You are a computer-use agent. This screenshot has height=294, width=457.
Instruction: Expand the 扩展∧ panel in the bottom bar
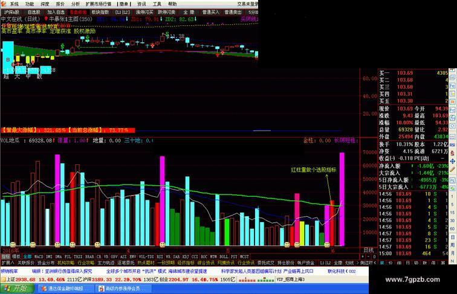click(x=8, y=263)
